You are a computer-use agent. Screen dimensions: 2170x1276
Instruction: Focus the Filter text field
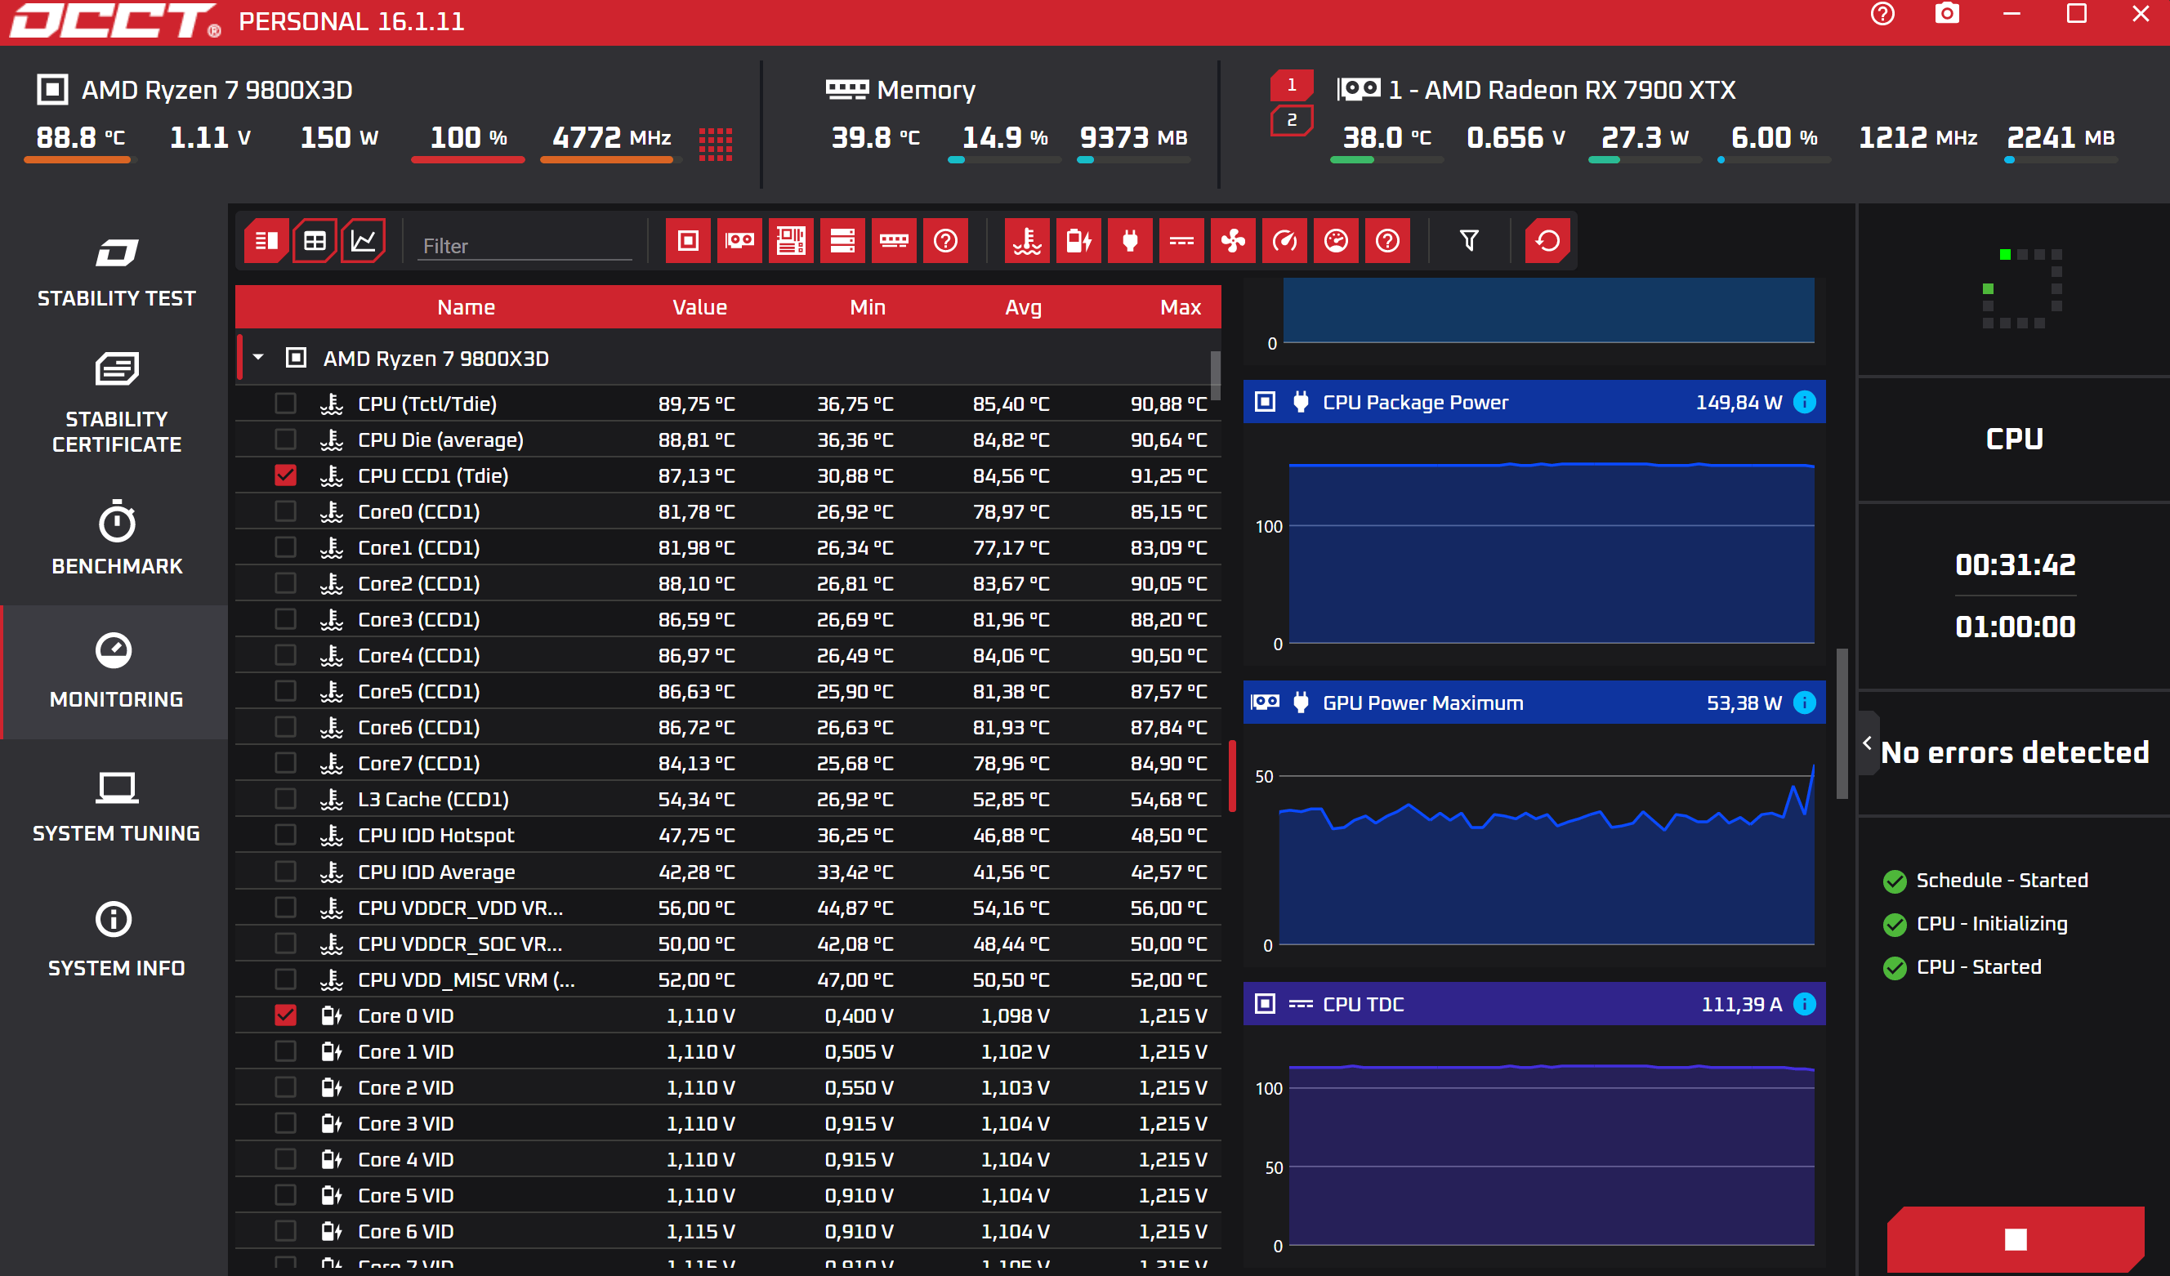pos(525,245)
